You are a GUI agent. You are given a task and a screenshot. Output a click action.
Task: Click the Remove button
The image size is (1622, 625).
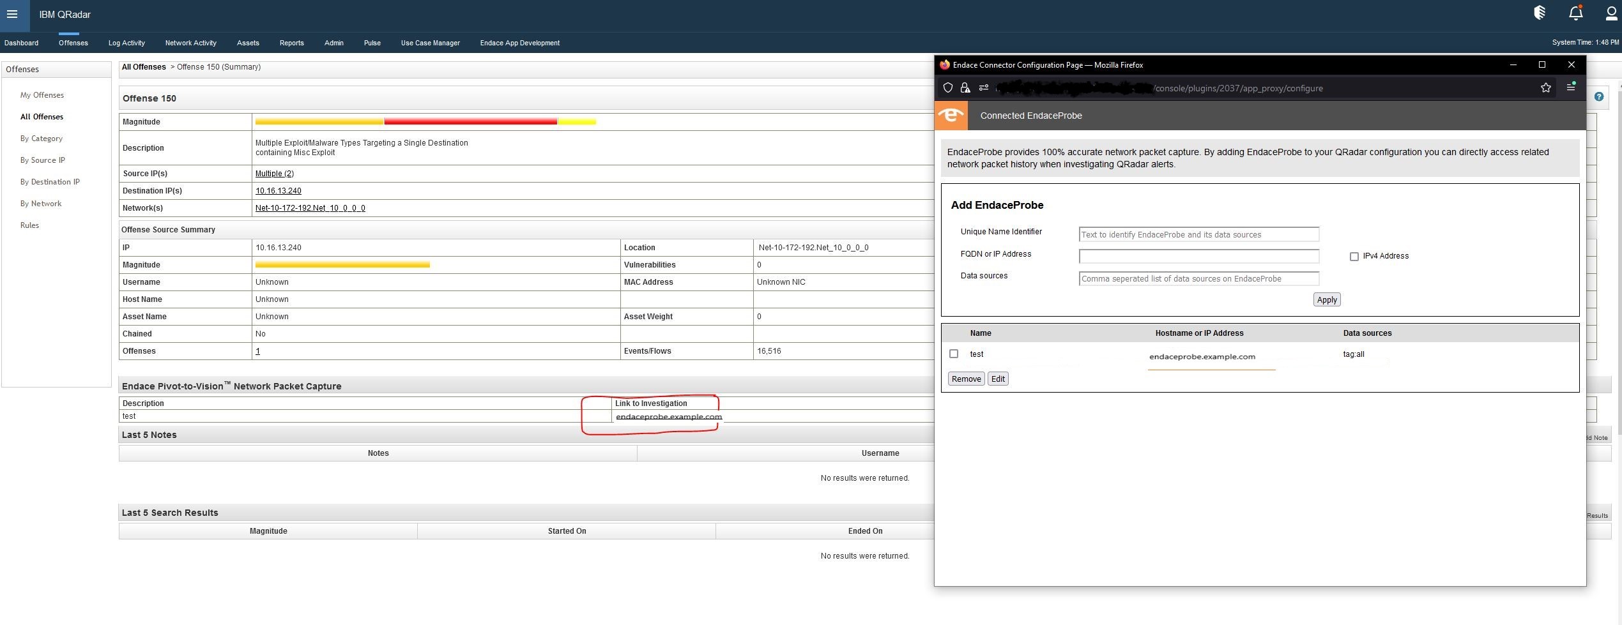click(x=966, y=379)
